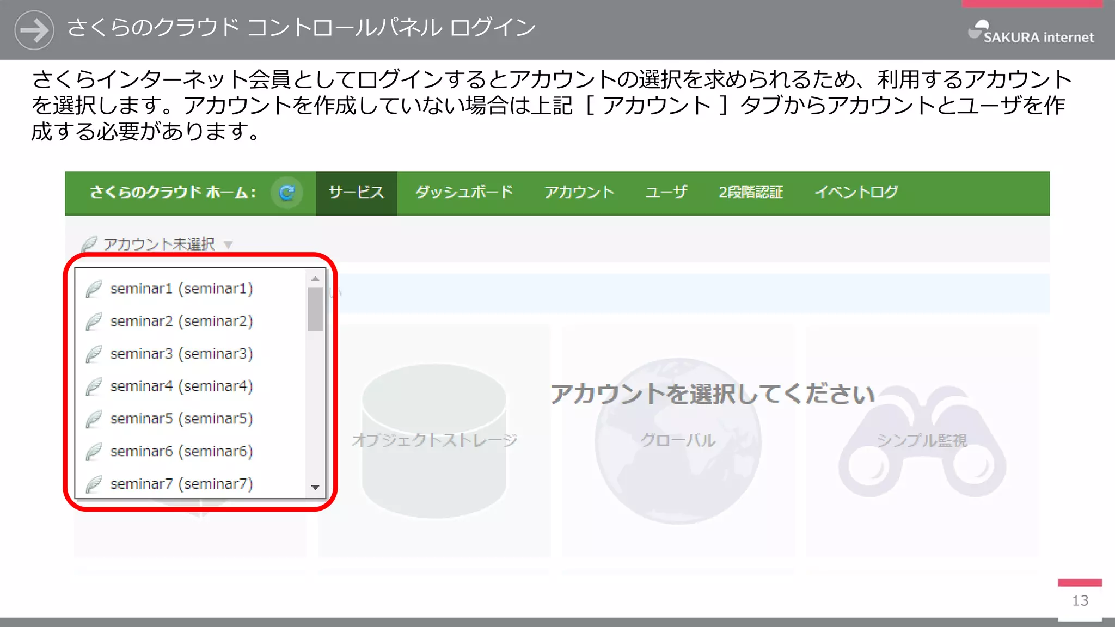Viewport: 1115px width, 627px height.
Task: Expand the アカウント未選択 dropdown
Action: pyautogui.click(x=158, y=244)
